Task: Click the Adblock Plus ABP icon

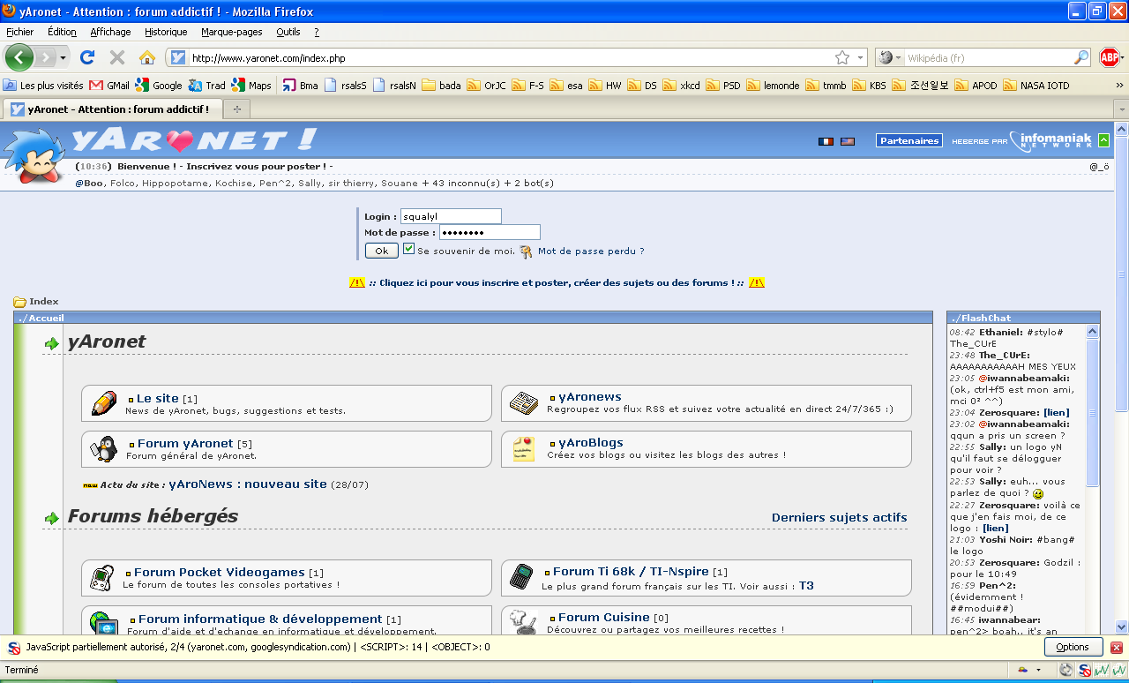Action: click(x=1109, y=57)
